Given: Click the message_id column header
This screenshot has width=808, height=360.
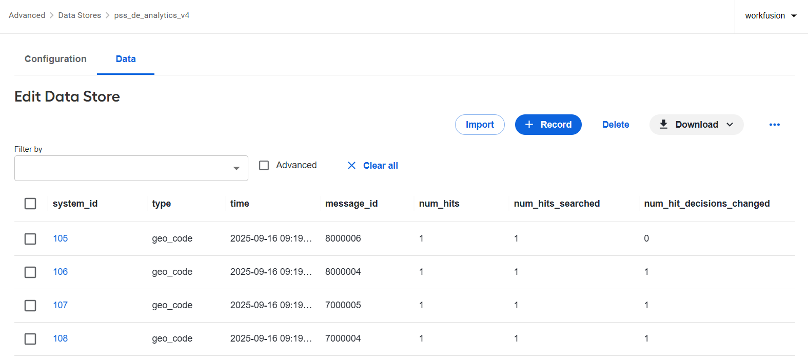Looking at the screenshot, I should pyautogui.click(x=351, y=204).
